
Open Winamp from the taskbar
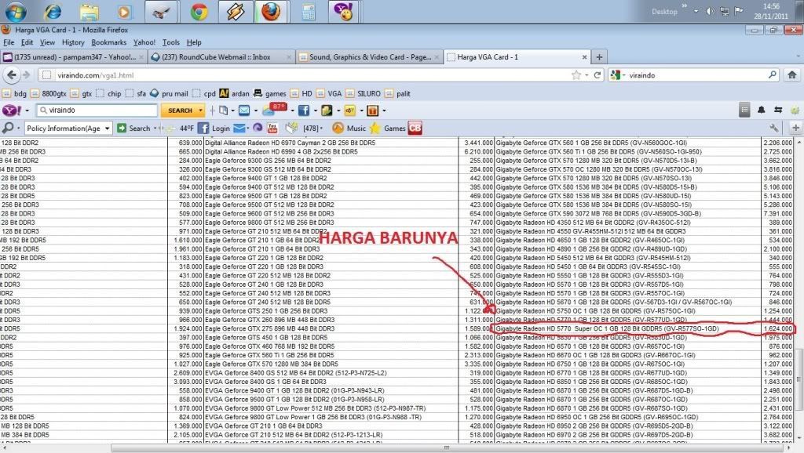coord(235,12)
